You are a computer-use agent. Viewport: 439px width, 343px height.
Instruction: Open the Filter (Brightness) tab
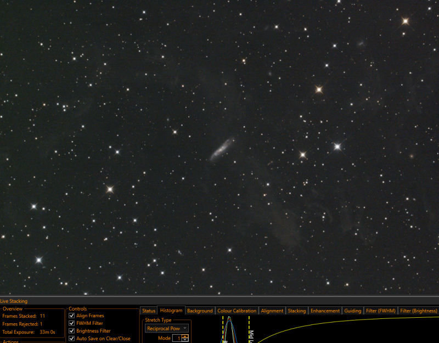(418, 311)
